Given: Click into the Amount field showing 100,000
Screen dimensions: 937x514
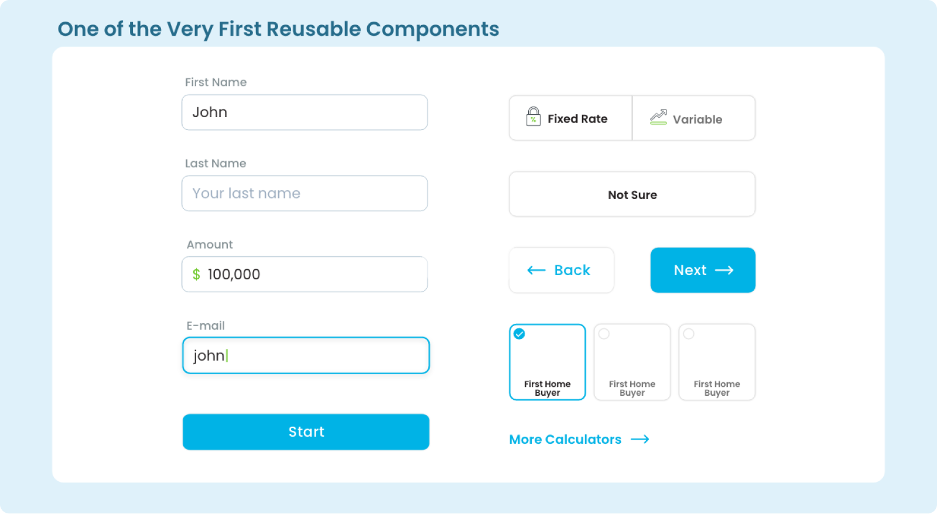Looking at the screenshot, I should click(305, 274).
